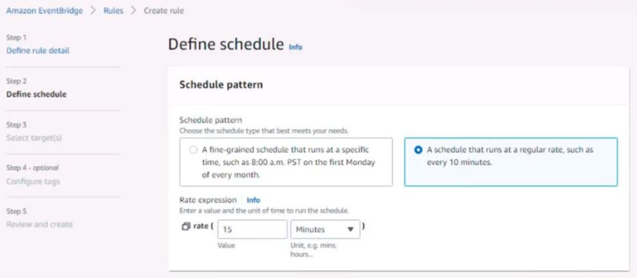Click the Define schedule page title
This screenshot has width=637, height=278.
226,44
